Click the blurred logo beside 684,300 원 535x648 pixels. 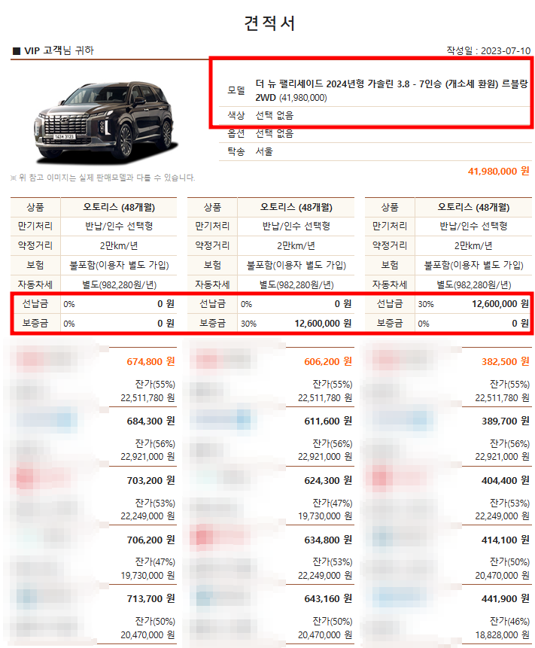[46, 420]
